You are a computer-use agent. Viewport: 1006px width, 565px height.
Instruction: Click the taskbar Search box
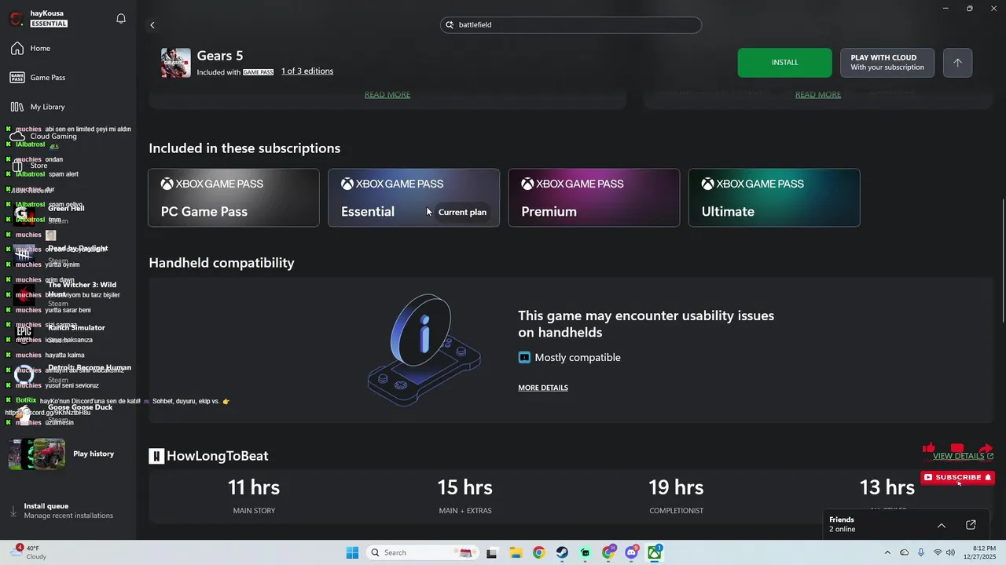click(x=422, y=552)
